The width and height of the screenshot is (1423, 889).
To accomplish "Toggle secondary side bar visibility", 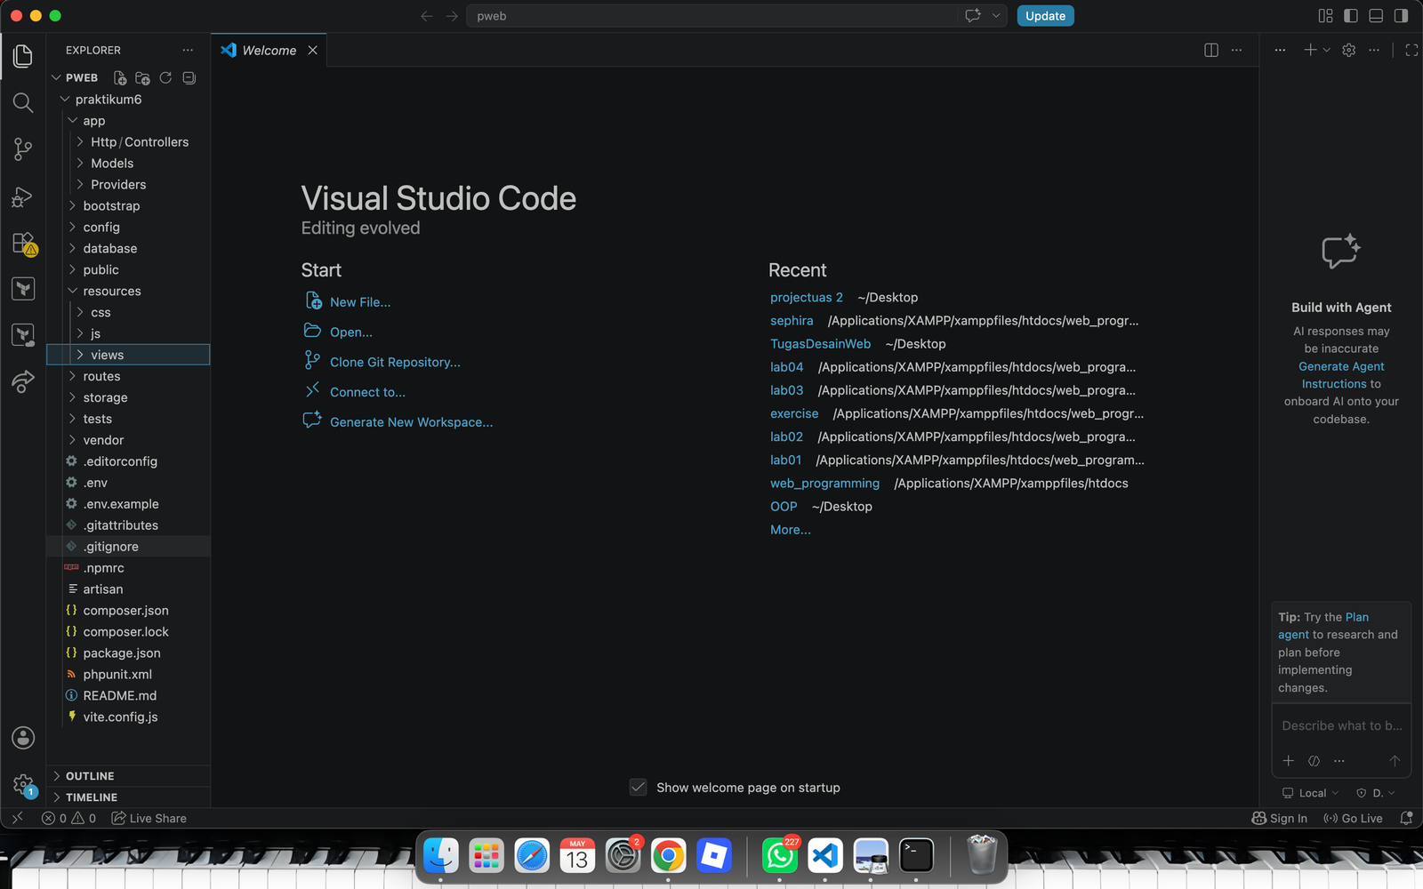I will click(1401, 16).
